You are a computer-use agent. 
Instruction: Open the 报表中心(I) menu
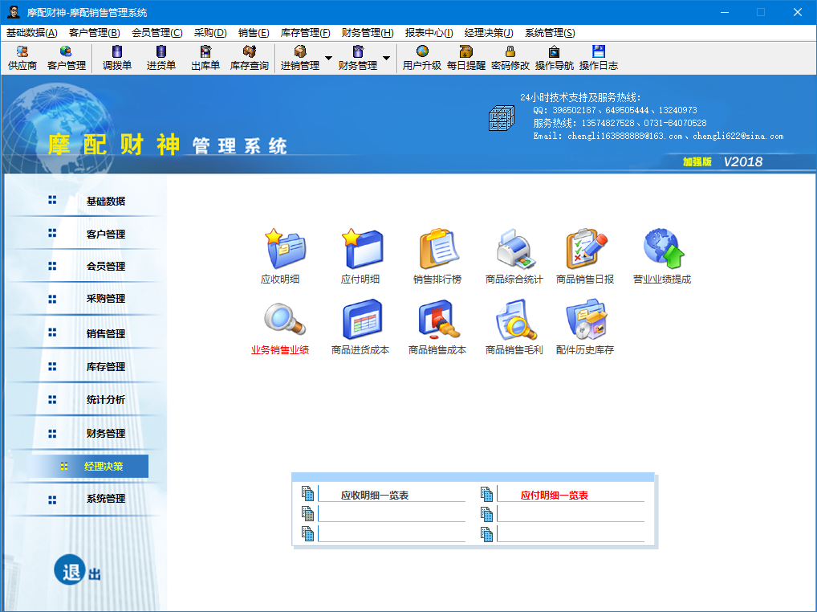coord(429,33)
